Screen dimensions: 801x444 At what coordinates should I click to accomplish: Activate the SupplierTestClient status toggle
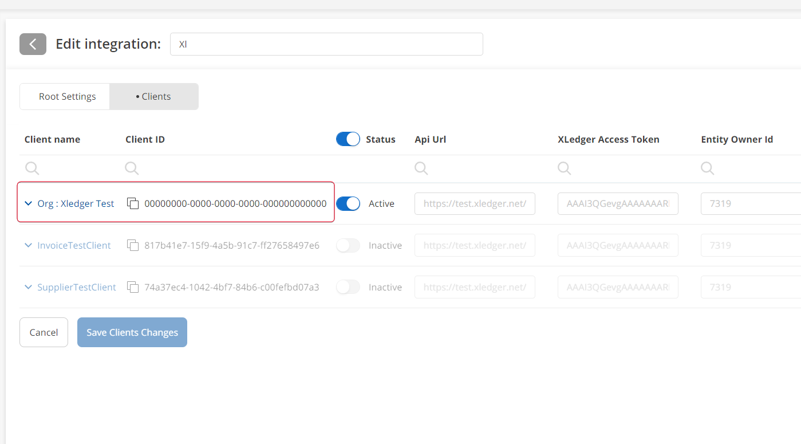point(348,287)
